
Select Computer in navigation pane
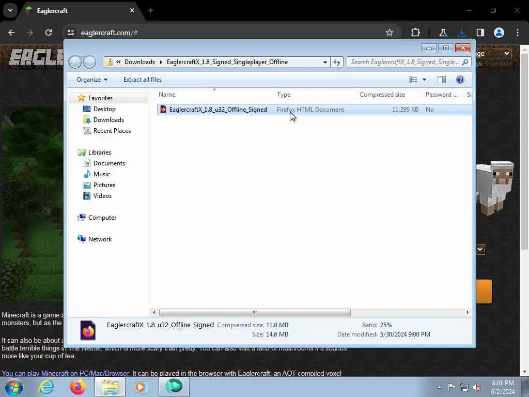coord(102,218)
